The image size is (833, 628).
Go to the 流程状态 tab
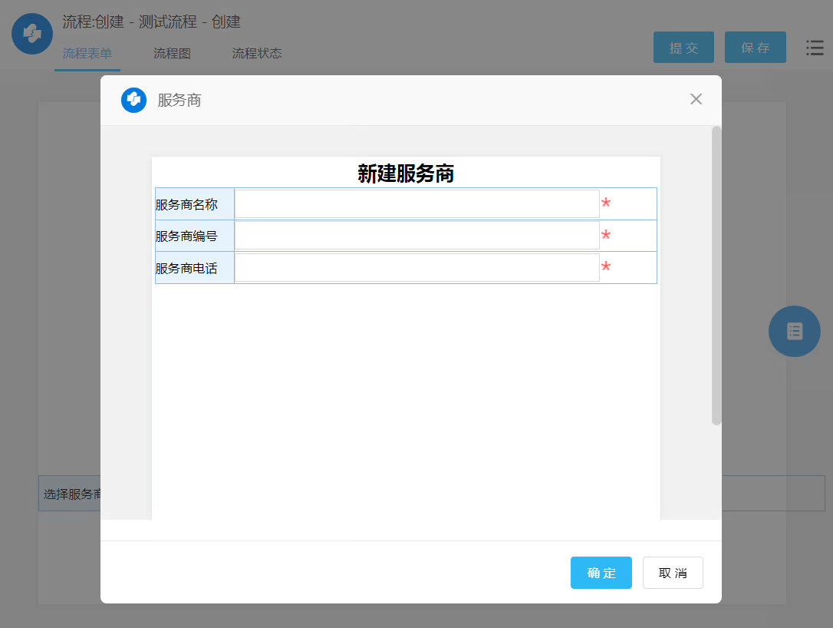pos(257,54)
